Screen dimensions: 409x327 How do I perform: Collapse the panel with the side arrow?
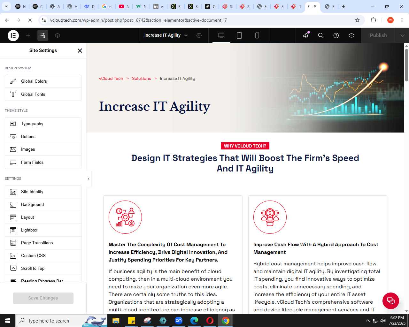[x=89, y=179]
